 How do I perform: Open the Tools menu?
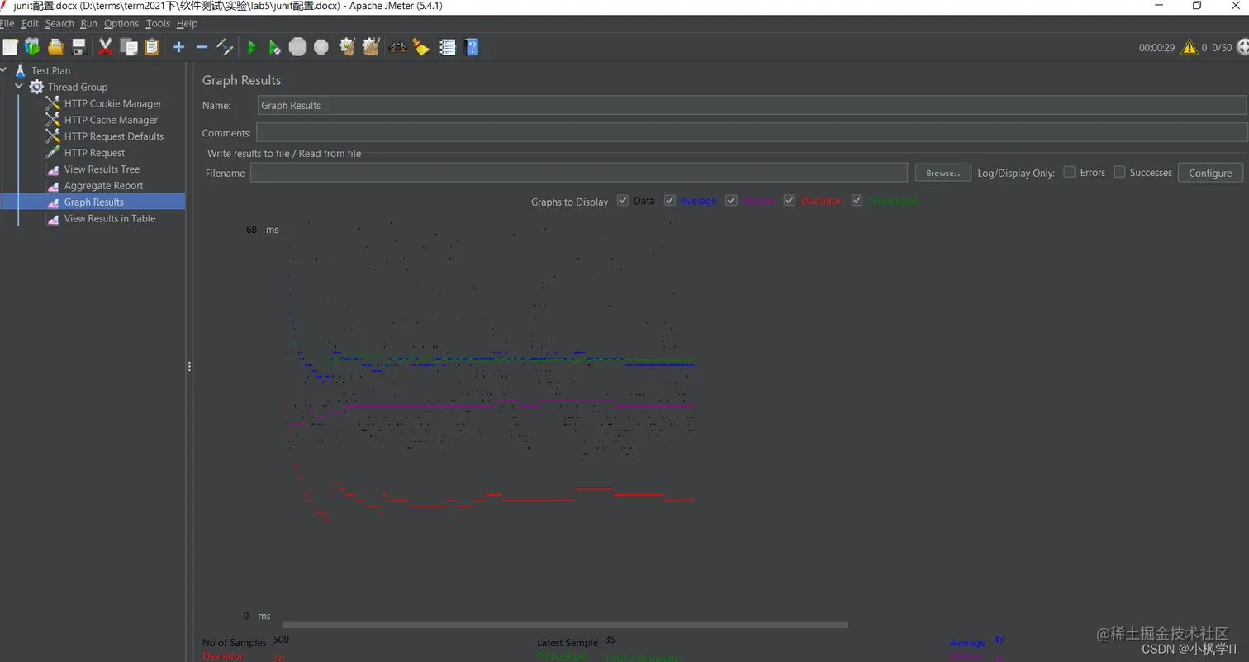pyautogui.click(x=158, y=24)
